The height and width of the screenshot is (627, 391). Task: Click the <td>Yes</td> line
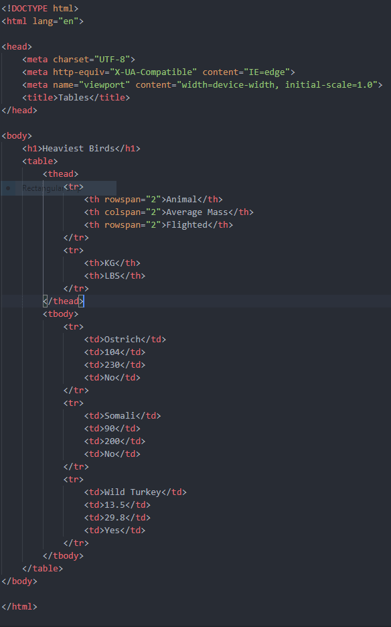pos(114,531)
